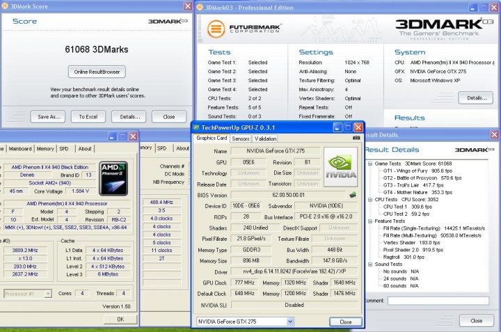Select GT2 - Battle of Proxycon result
501x332 pixels.
click(422, 178)
